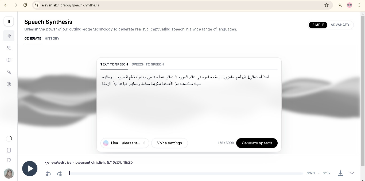Open the shield icon in sidebar

(x=9, y=160)
